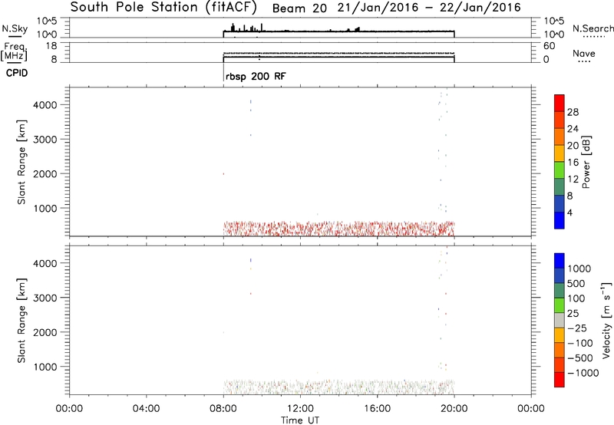Click the dense ground-scatter band in the power panel
This screenshot has width=614, height=425.
point(338,229)
